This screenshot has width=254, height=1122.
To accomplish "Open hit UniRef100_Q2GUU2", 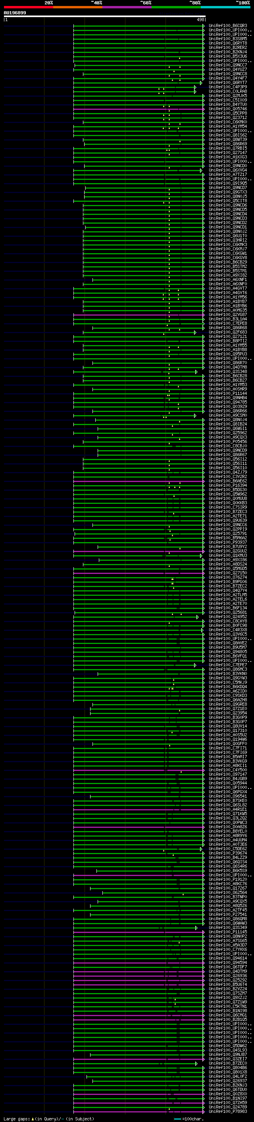I will point(227,551).
